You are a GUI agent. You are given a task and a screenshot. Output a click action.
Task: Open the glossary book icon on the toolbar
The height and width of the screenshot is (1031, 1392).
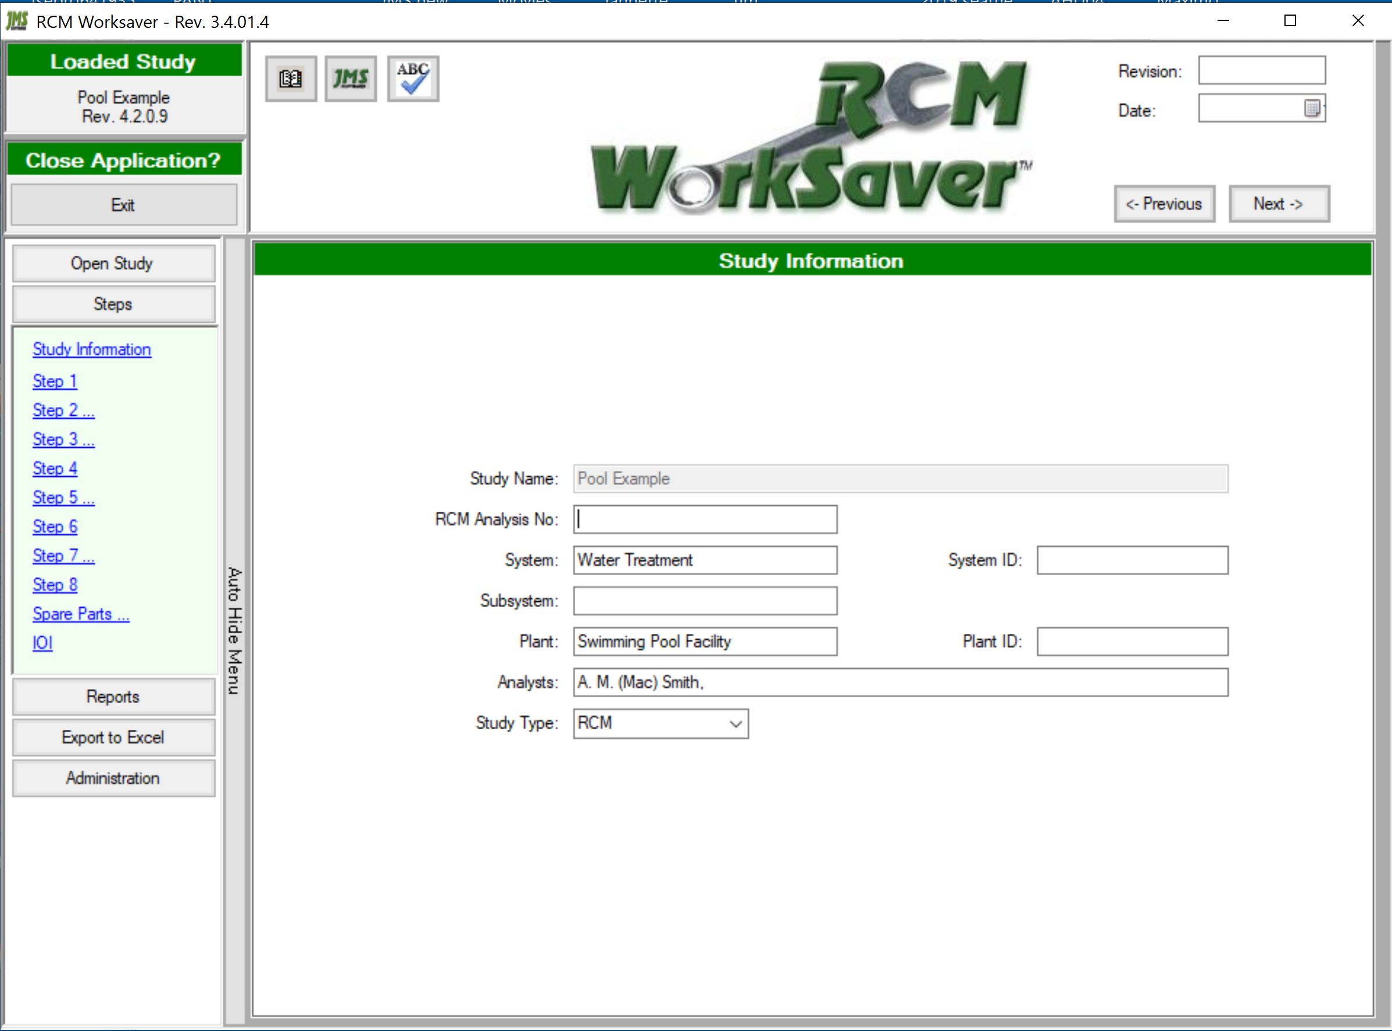290,78
